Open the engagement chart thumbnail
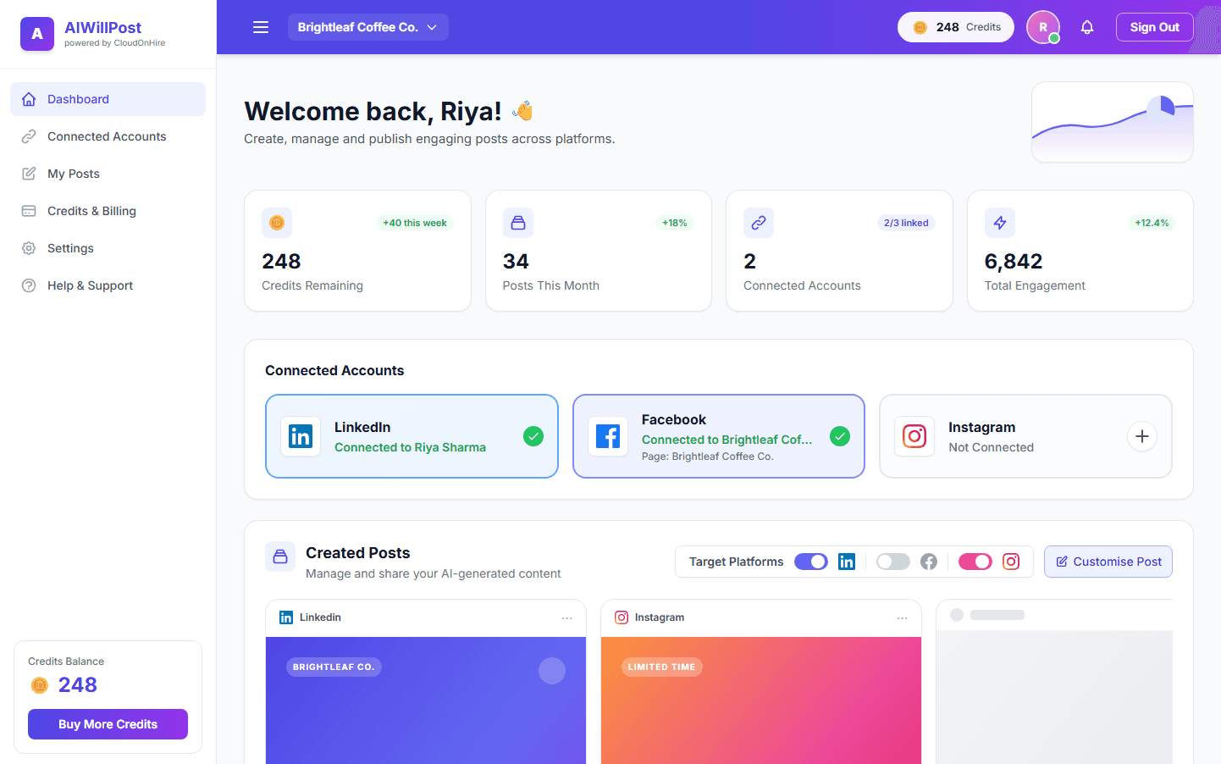Screen dimensions: 1221x764 (x=1113, y=122)
